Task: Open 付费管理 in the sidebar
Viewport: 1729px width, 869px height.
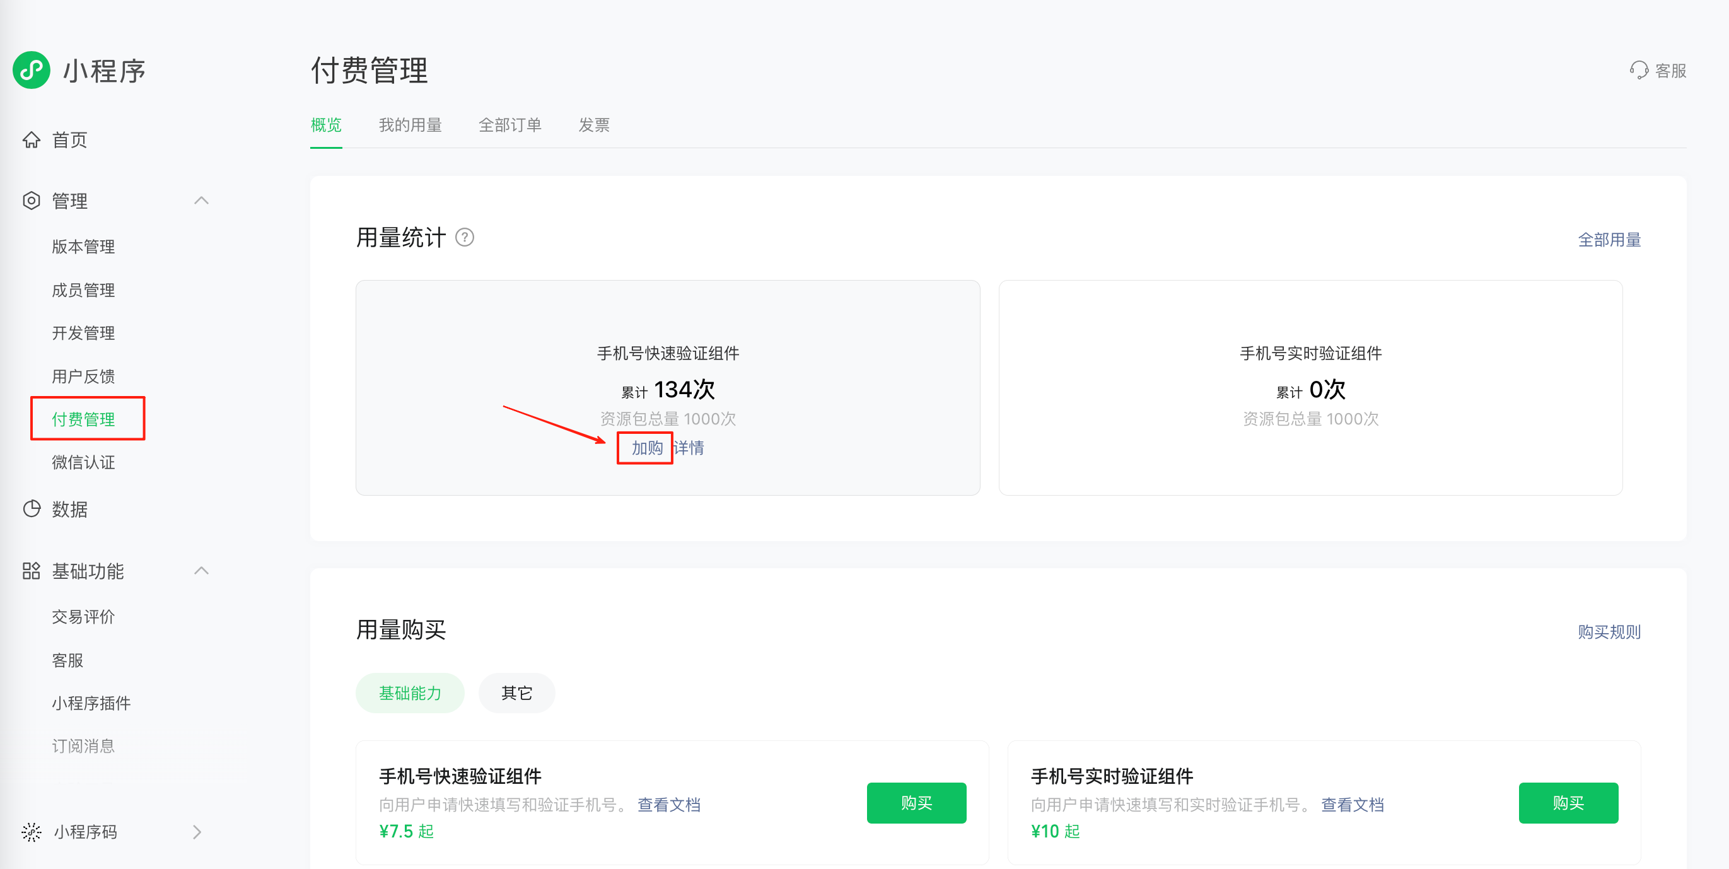Action: 83,419
